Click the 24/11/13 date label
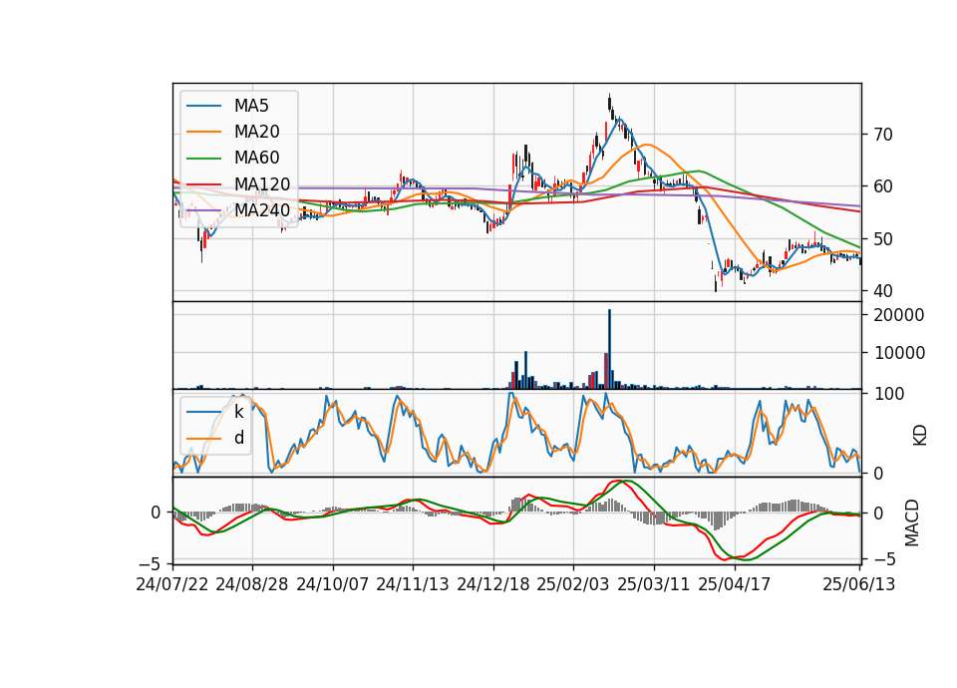957x688 pixels. click(x=413, y=584)
